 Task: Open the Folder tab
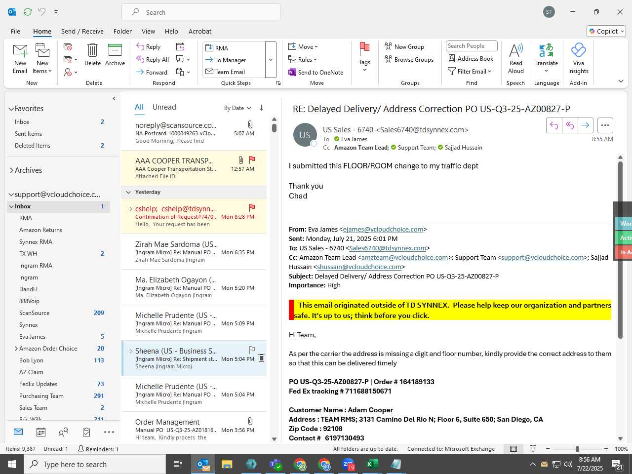point(122,31)
